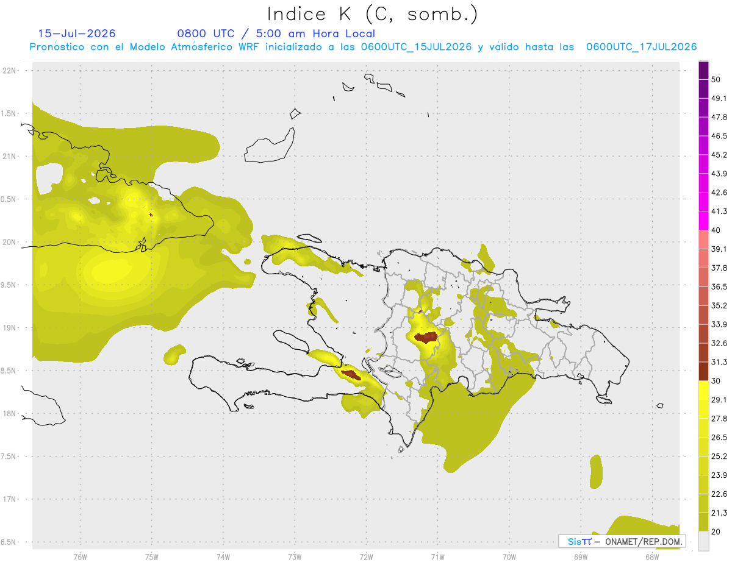Image resolution: width=732 pixels, height=565 pixels.
Task: Click colorbar label "27.8"
Action: pyautogui.click(x=719, y=418)
